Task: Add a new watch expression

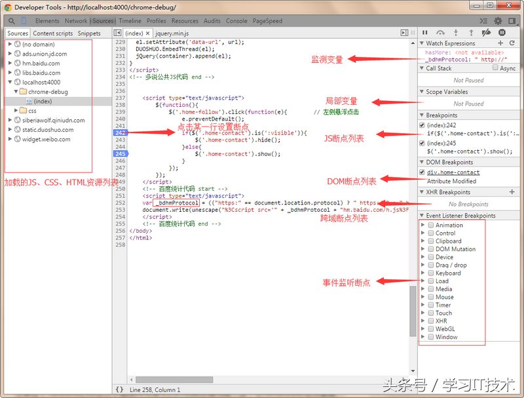Action: [x=502, y=43]
